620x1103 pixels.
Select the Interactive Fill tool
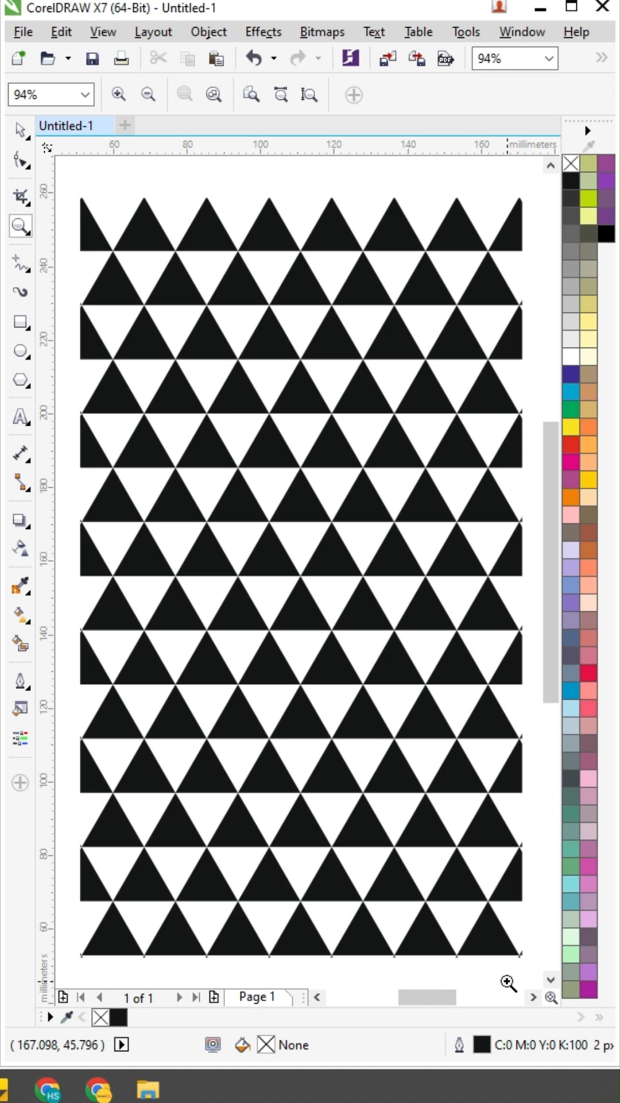pos(21,615)
